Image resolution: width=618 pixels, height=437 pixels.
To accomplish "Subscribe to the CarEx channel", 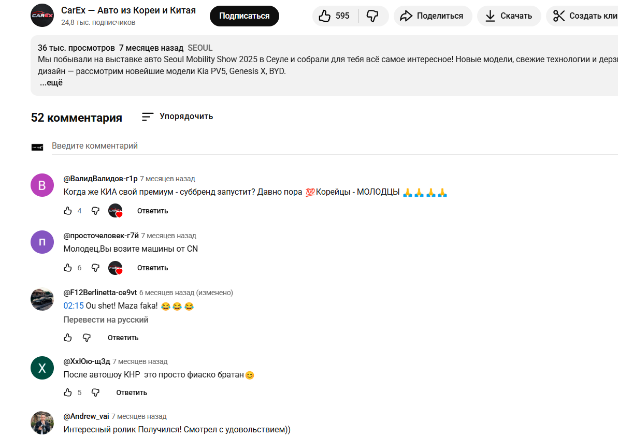I will (x=244, y=16).
